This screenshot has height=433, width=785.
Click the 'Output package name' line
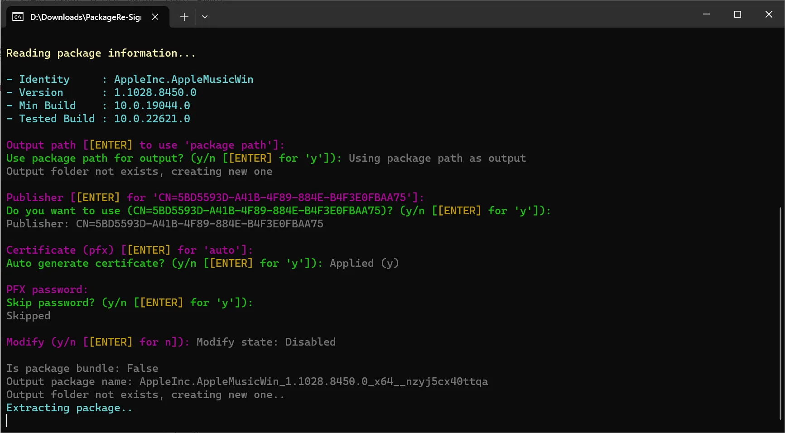(247, 381)
